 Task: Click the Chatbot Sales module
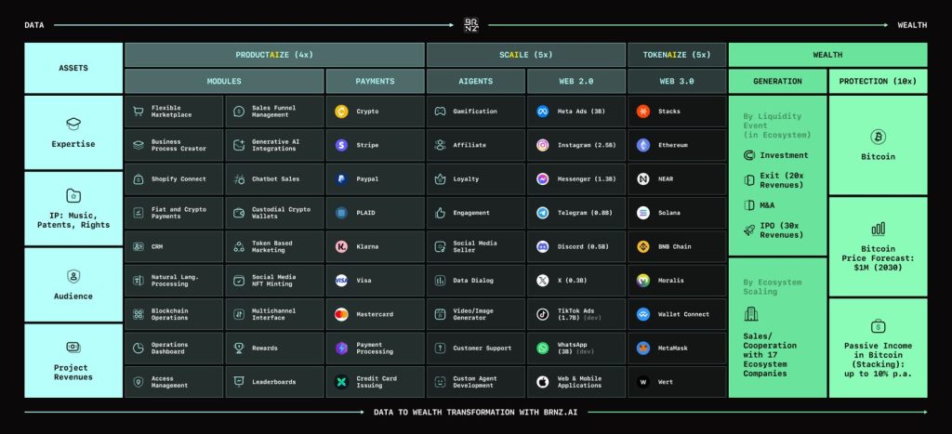[274, 179]
